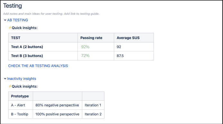Screen dimensions: 223x124
Task: Click the Prototype header cell
Action: pos(21,96)
